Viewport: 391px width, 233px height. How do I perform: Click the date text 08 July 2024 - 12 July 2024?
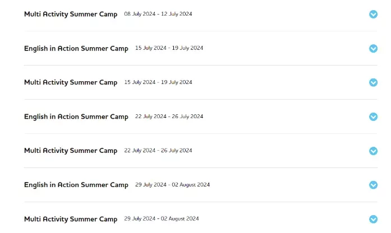[158, 14]
